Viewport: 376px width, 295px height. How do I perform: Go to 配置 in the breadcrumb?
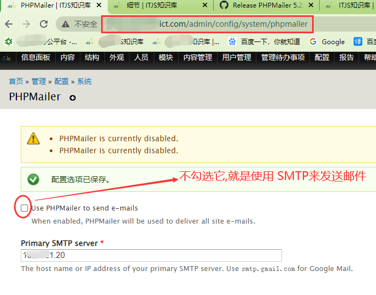click(61, 81)
